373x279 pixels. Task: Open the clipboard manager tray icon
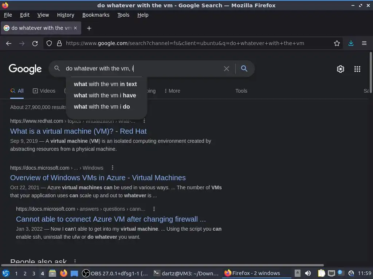[321, 273]
